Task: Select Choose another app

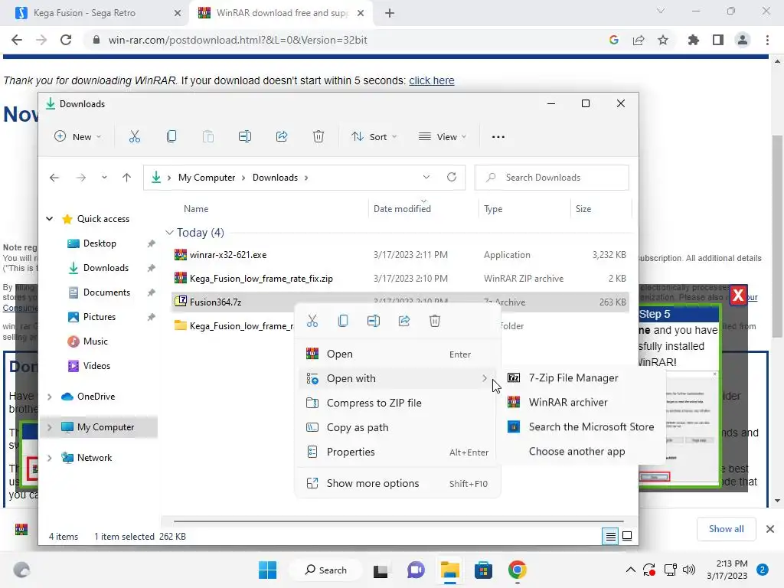Action: [583, 452]
